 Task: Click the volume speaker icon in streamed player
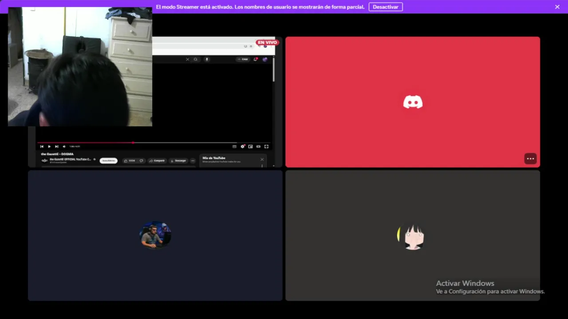click(64, 146)
